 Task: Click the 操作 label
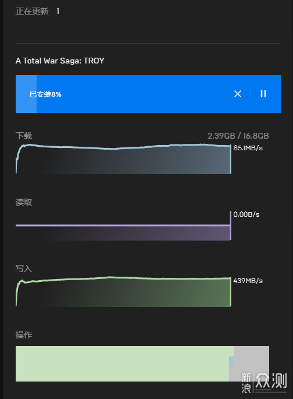pyautogui.click(x=24, y=335)
